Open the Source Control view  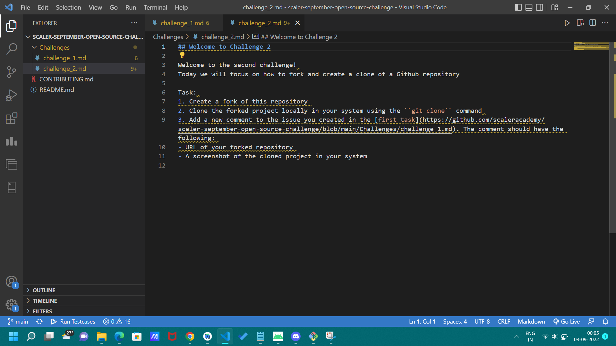click(x=12, y=72)
